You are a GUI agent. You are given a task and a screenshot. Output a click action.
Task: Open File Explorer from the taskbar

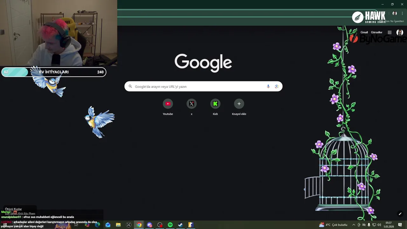point(118,225)
